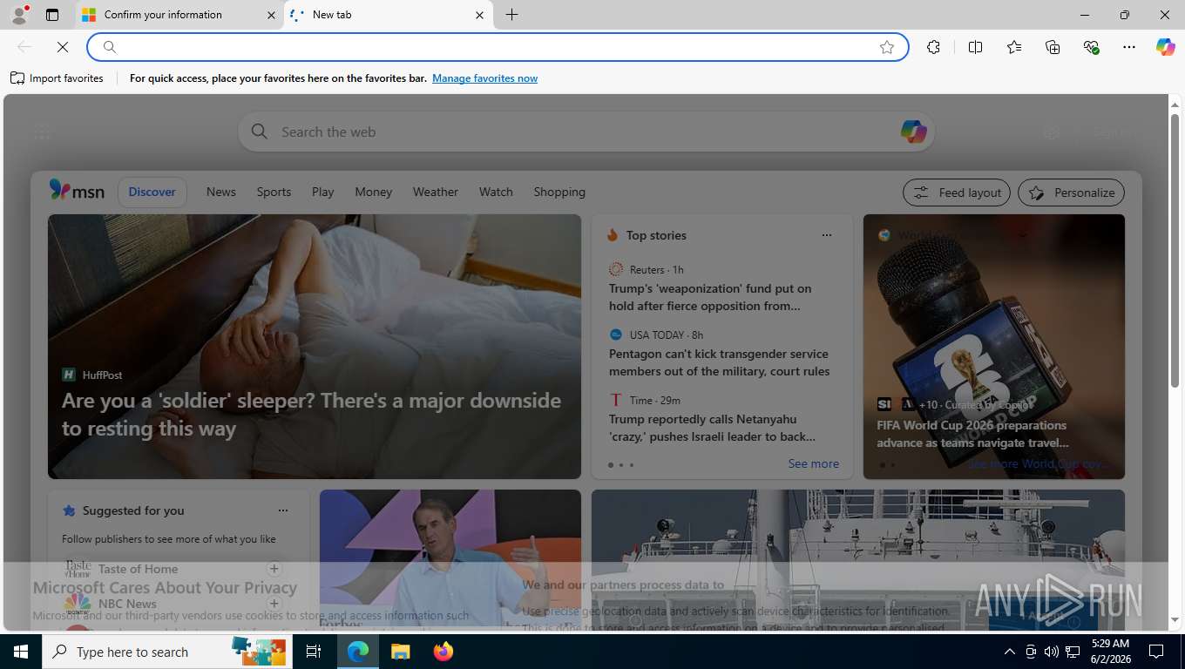Open the Edge profile icon
This screenshot has height=669, width=1185.
19,15
